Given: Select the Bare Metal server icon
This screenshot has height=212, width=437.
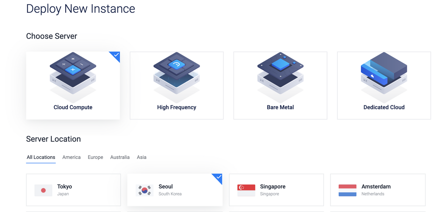Looking at the screenshot, I should click(x=280, y=77).
